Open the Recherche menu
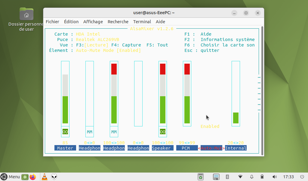The image size is (308, 181). (x=118, y=22)
